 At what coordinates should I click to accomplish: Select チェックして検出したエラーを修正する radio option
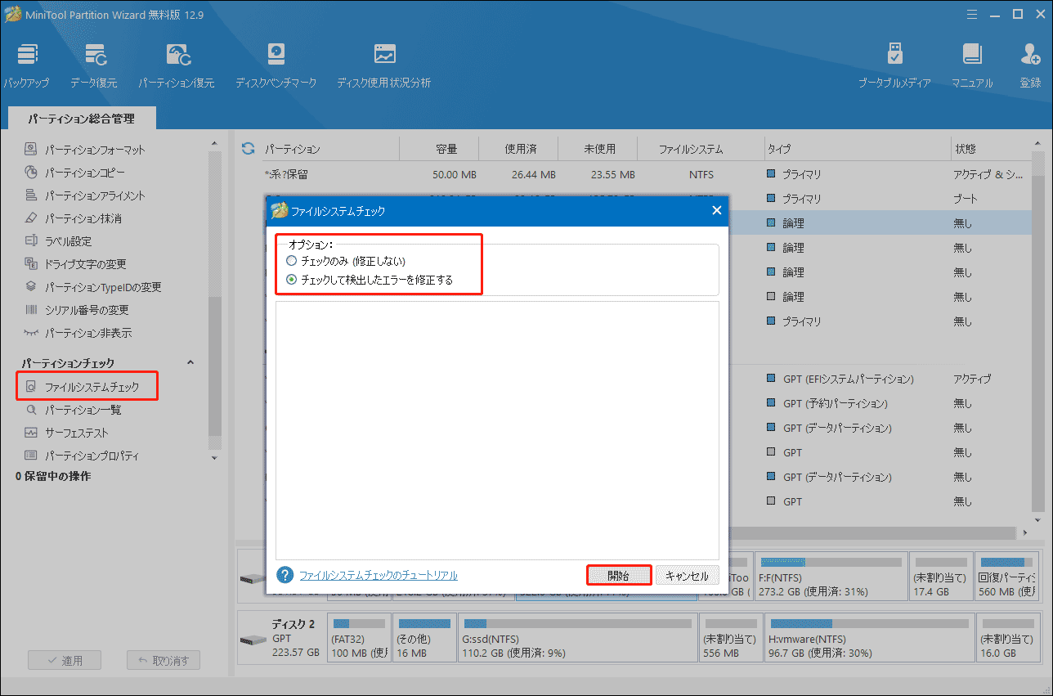292,280
